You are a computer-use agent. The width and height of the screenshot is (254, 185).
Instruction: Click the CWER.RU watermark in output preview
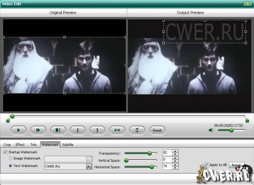(205, 32)
